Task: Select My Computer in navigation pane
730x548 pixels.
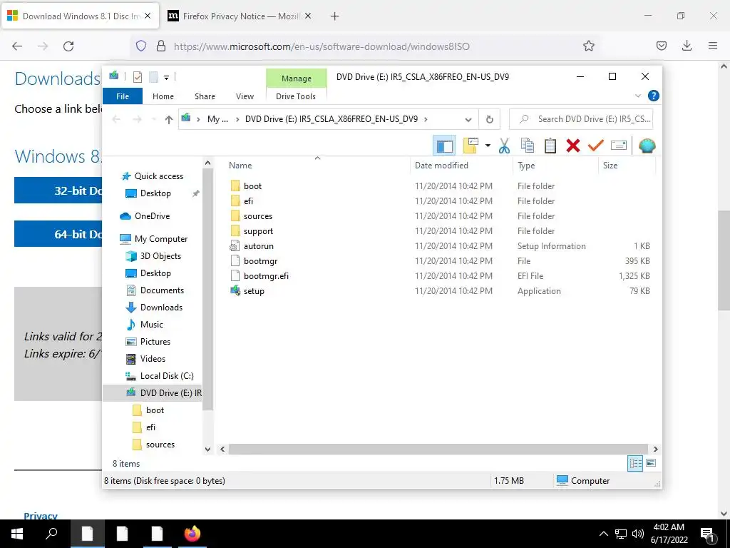Action: tap(160, 239)
